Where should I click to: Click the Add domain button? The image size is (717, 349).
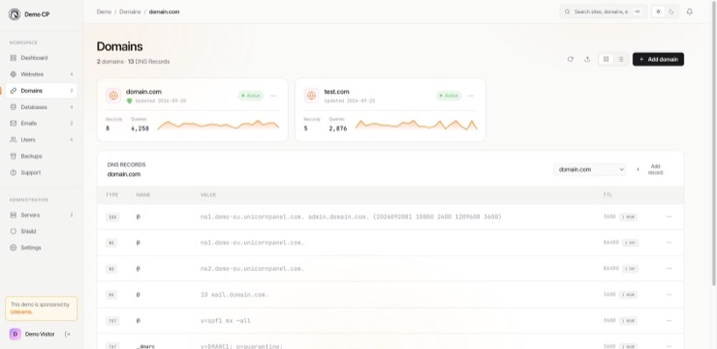point(658,59)
